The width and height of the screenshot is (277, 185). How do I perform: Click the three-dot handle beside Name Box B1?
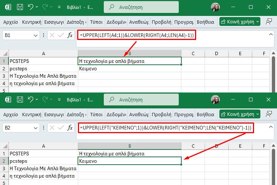tap(44, 35)
